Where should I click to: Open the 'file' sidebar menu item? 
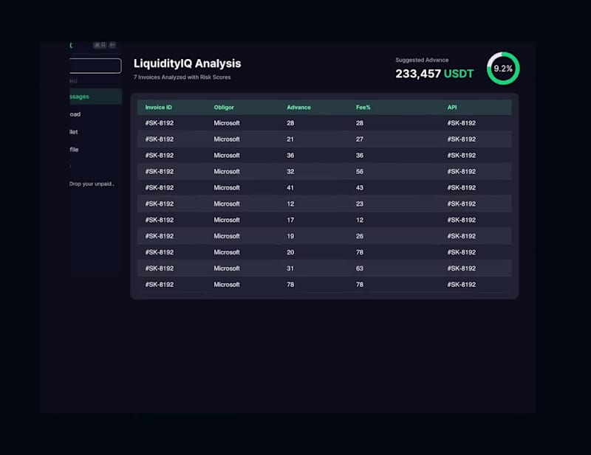75,150
